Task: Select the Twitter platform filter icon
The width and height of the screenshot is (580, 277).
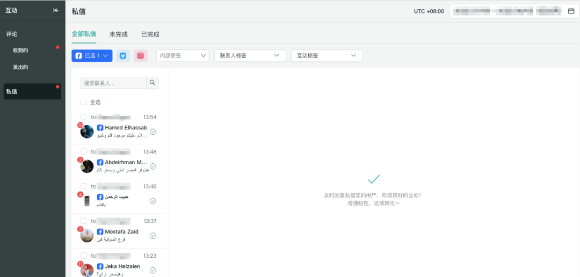Action: pyautogui.click(x=123, y=56)
